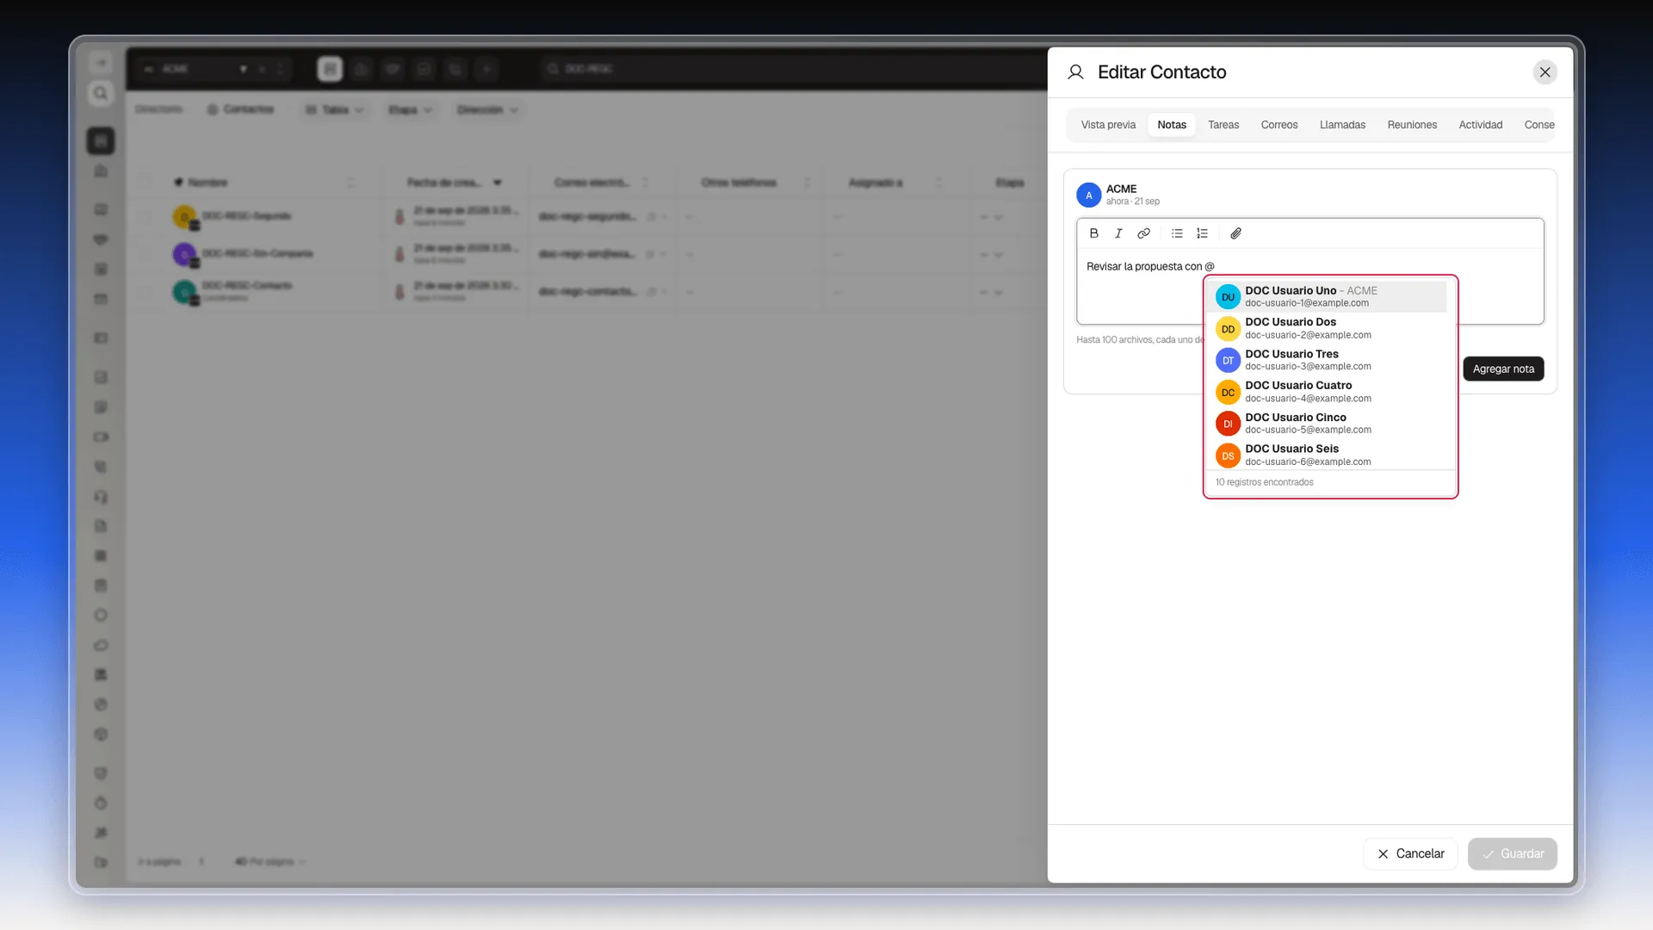This screenshot has height=930, width=1653.
Task: Go to the Llamadas tab
Action: pyautogui.click(x=1342, y=125)
